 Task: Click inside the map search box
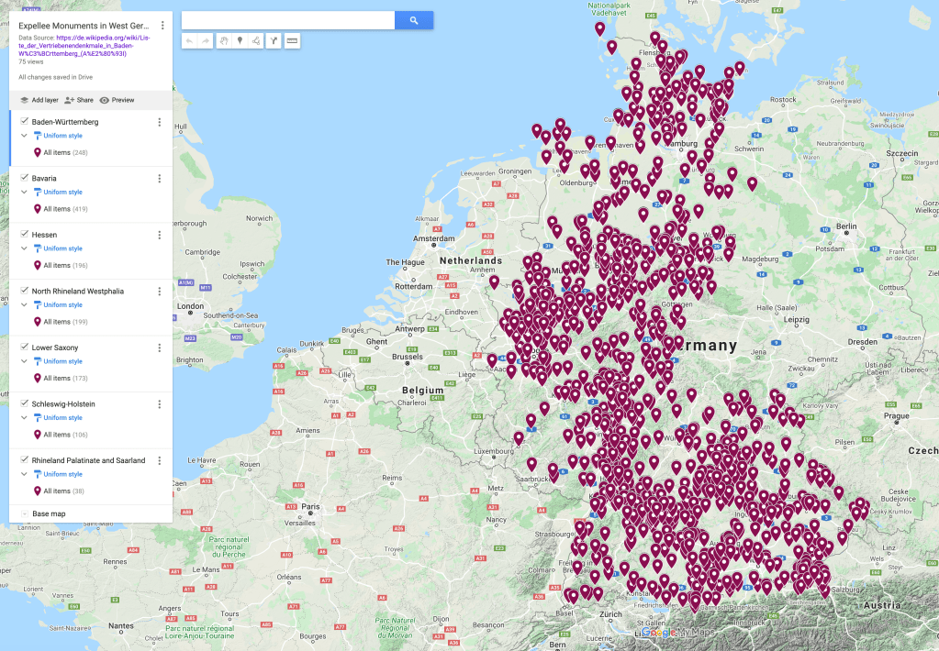coord(287,20)
